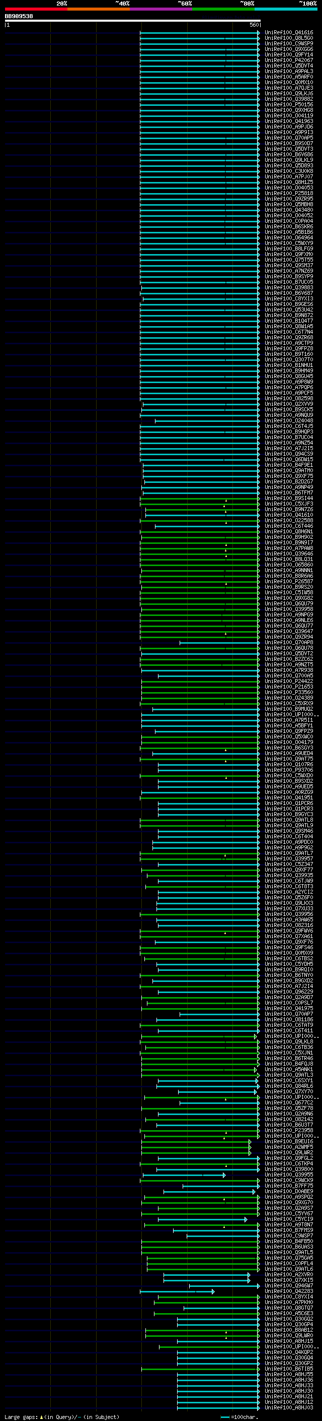Click hit label UniRef100_Q5DVT4

click(x=289, y=66)
